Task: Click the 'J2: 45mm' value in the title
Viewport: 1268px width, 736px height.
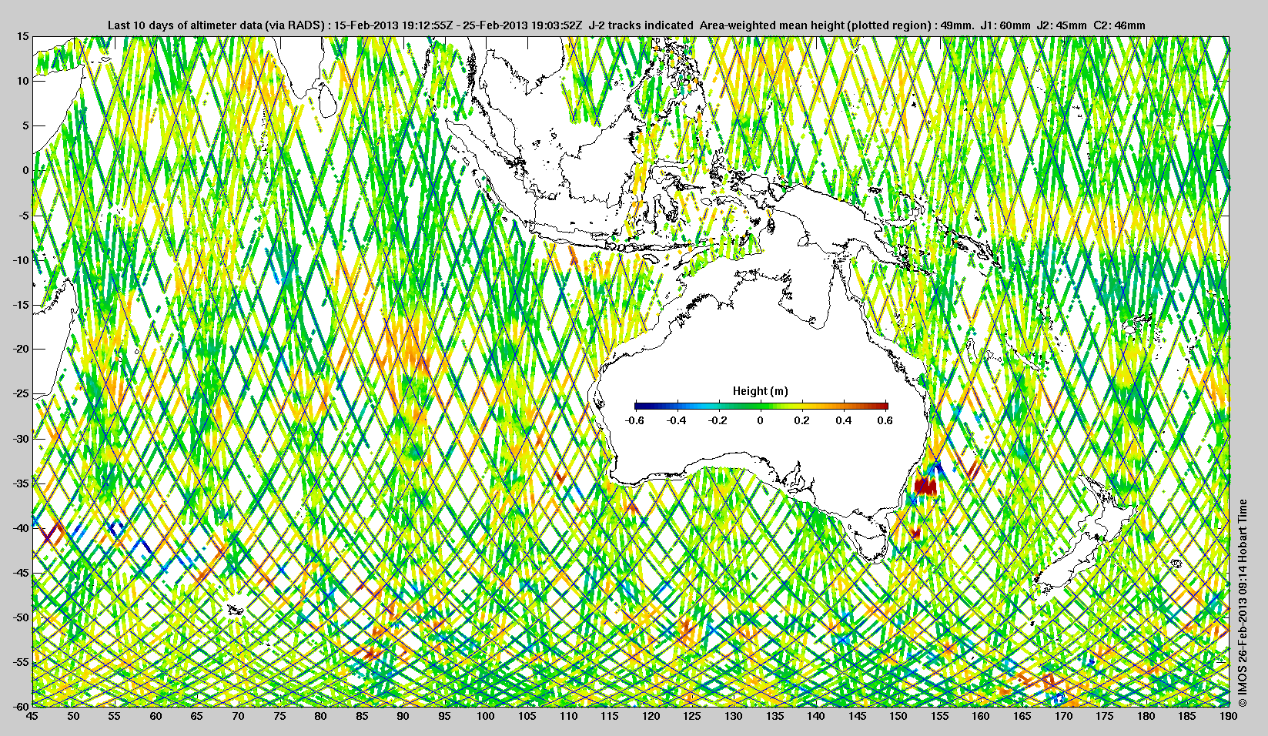Action: pyautogui.click(x=1062, y=25)
